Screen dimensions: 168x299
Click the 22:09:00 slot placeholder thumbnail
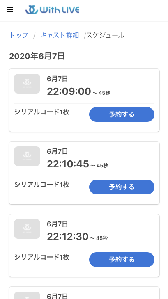27,84
